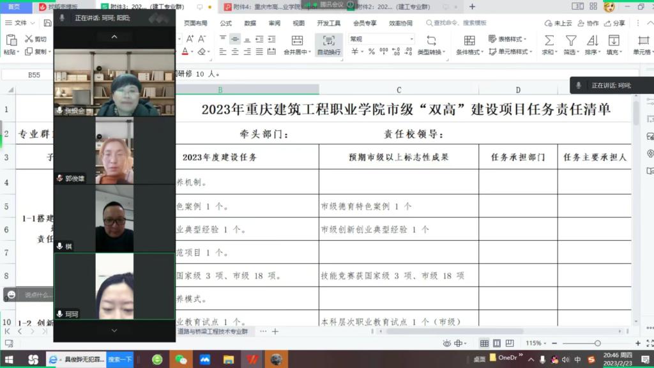654x368 pixels.
Task: Click the Filter (筛选) funnel icon
Action: pos(570,40)
